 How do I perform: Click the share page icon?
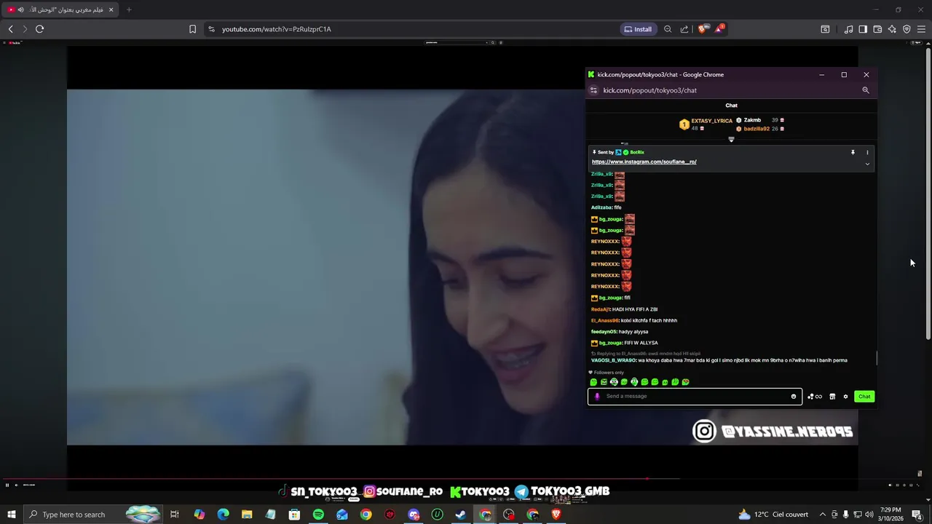684,29
